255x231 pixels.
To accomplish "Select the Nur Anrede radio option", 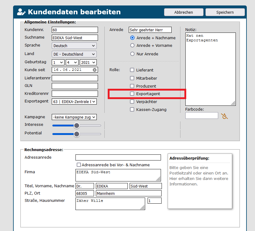I will click(132, 54).
